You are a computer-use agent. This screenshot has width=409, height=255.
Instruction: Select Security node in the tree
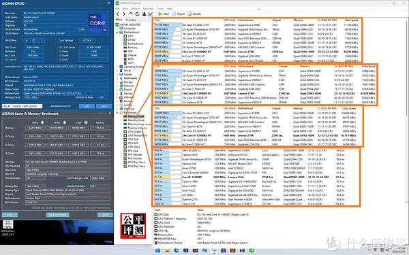point(126,101)
